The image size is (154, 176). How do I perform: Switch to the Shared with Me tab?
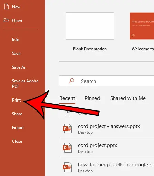[x=128, y=98]
